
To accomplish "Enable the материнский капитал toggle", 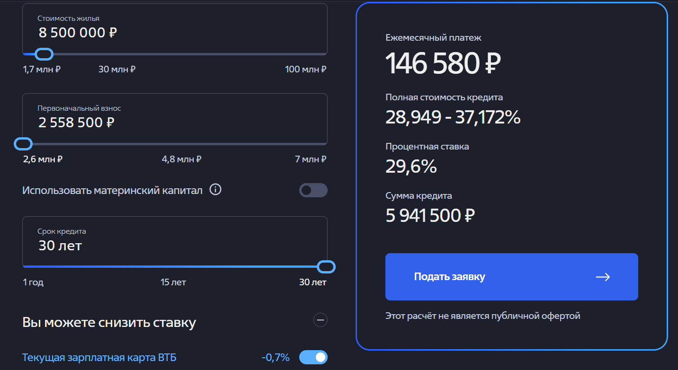I will point(313,190).
